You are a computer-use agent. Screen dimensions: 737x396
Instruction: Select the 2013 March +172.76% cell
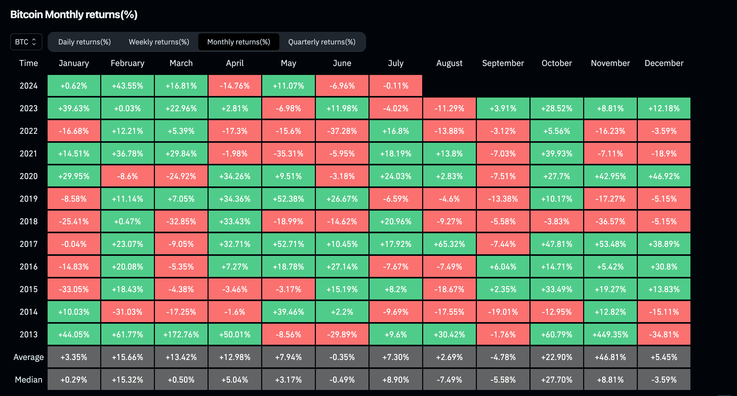(181, 334)
